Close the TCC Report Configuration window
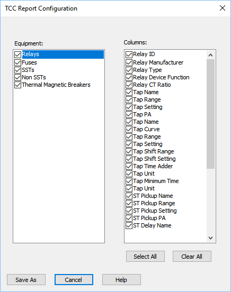 click(223, 8)
